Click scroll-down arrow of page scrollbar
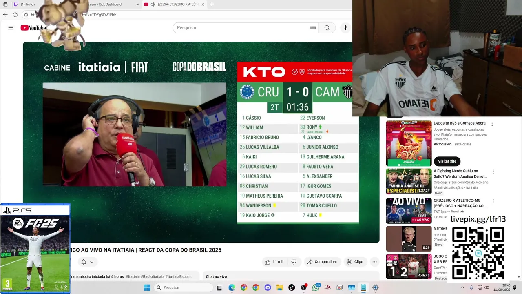522x294 pixels. [519, 276]
